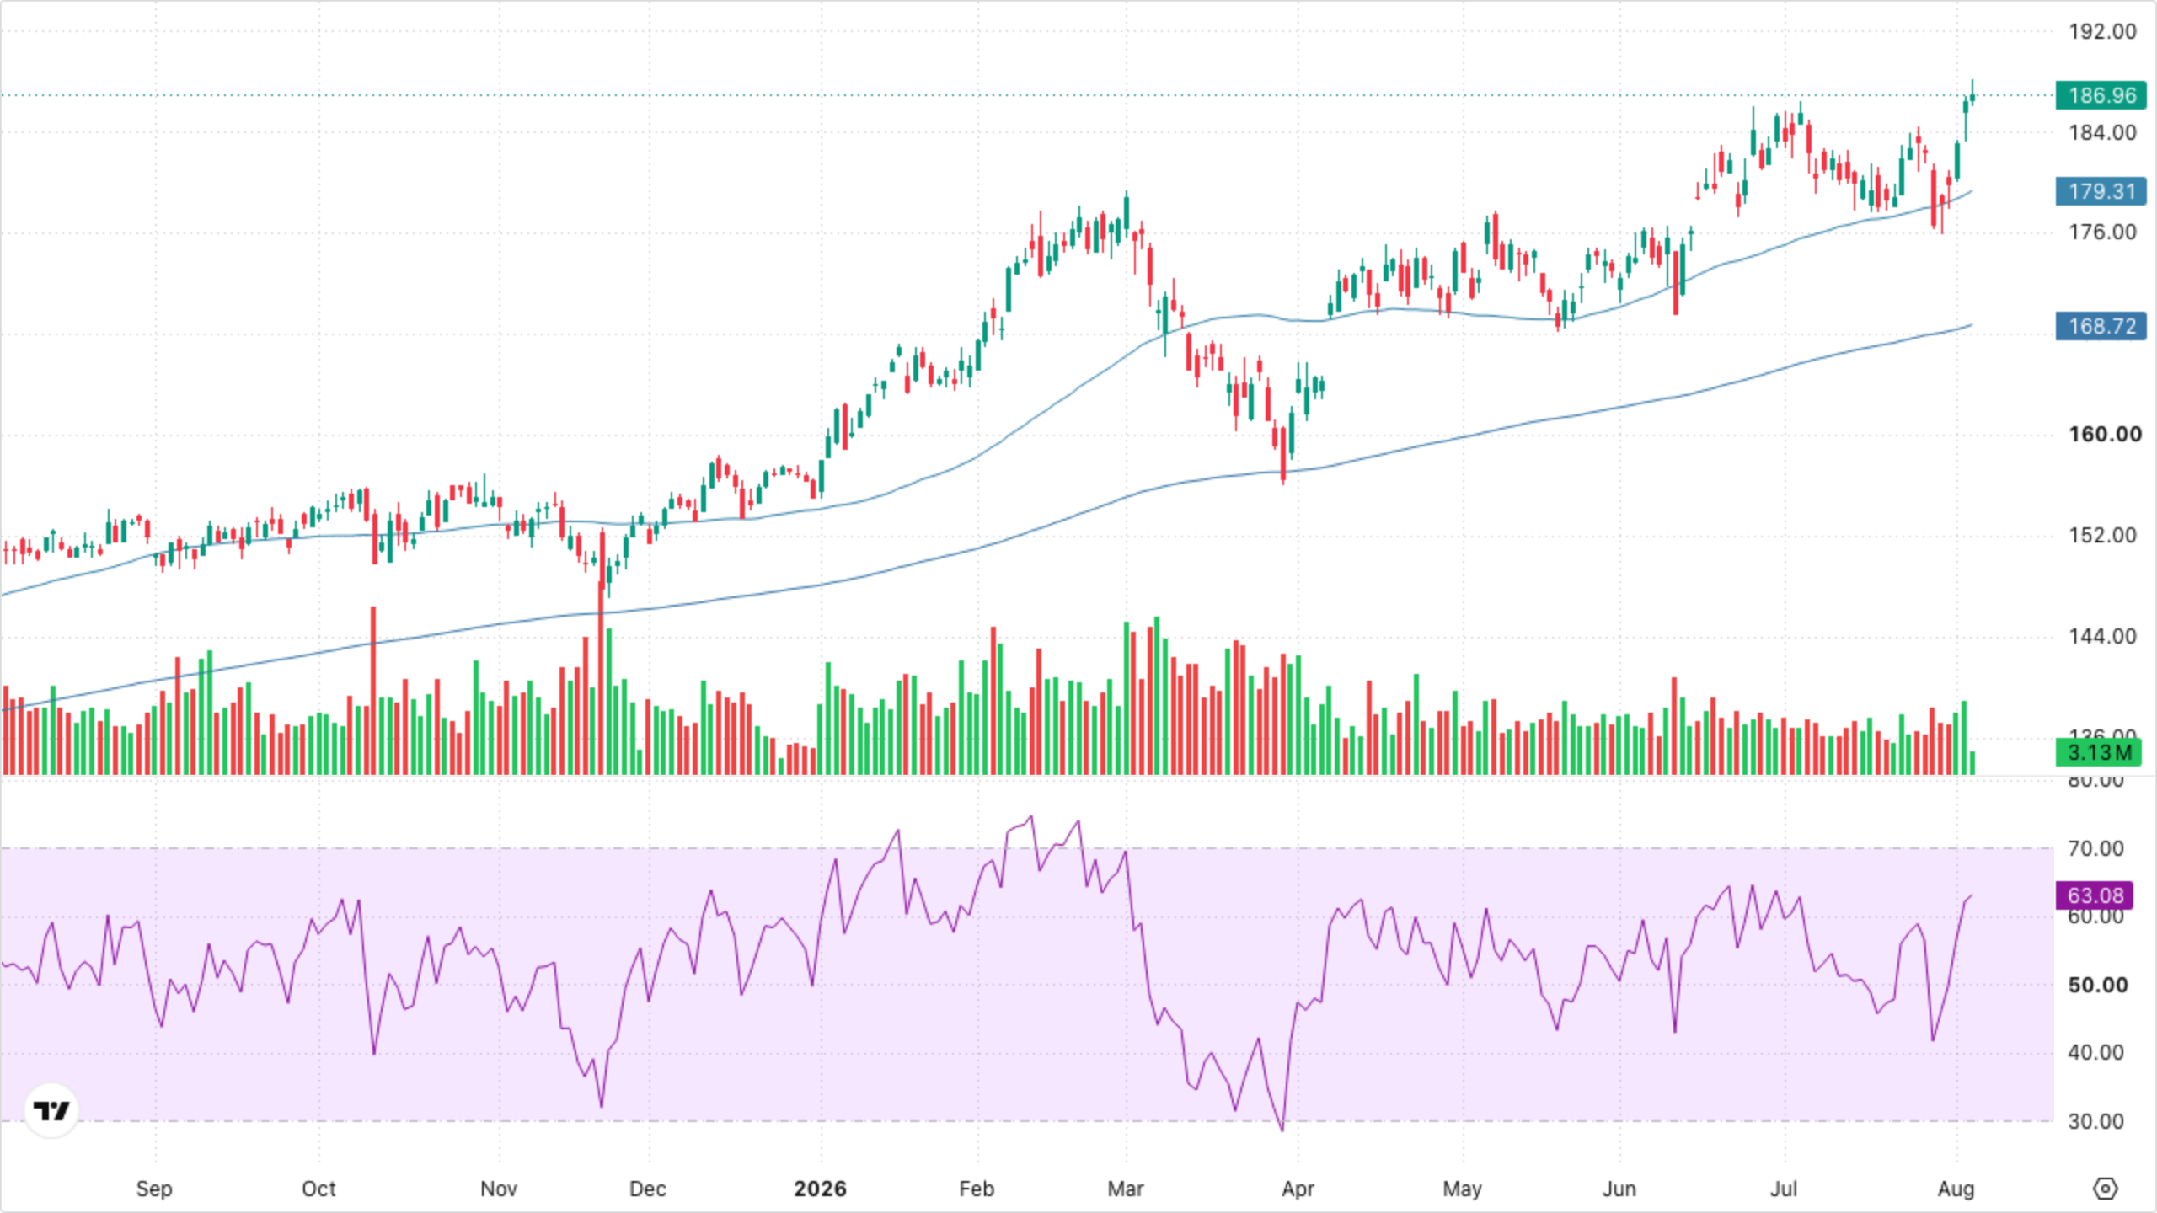
Task: Click the May label on time axis
Action: pos(1462,1189)
